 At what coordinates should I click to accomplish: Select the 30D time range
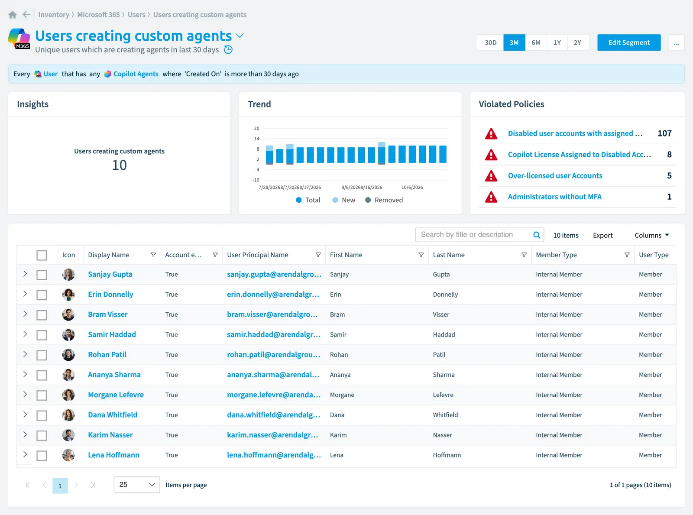[x=490, y=42]
